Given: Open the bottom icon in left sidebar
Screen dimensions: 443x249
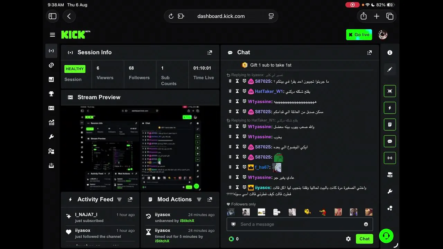Looking at the screenshot, I should click(51, 166).
